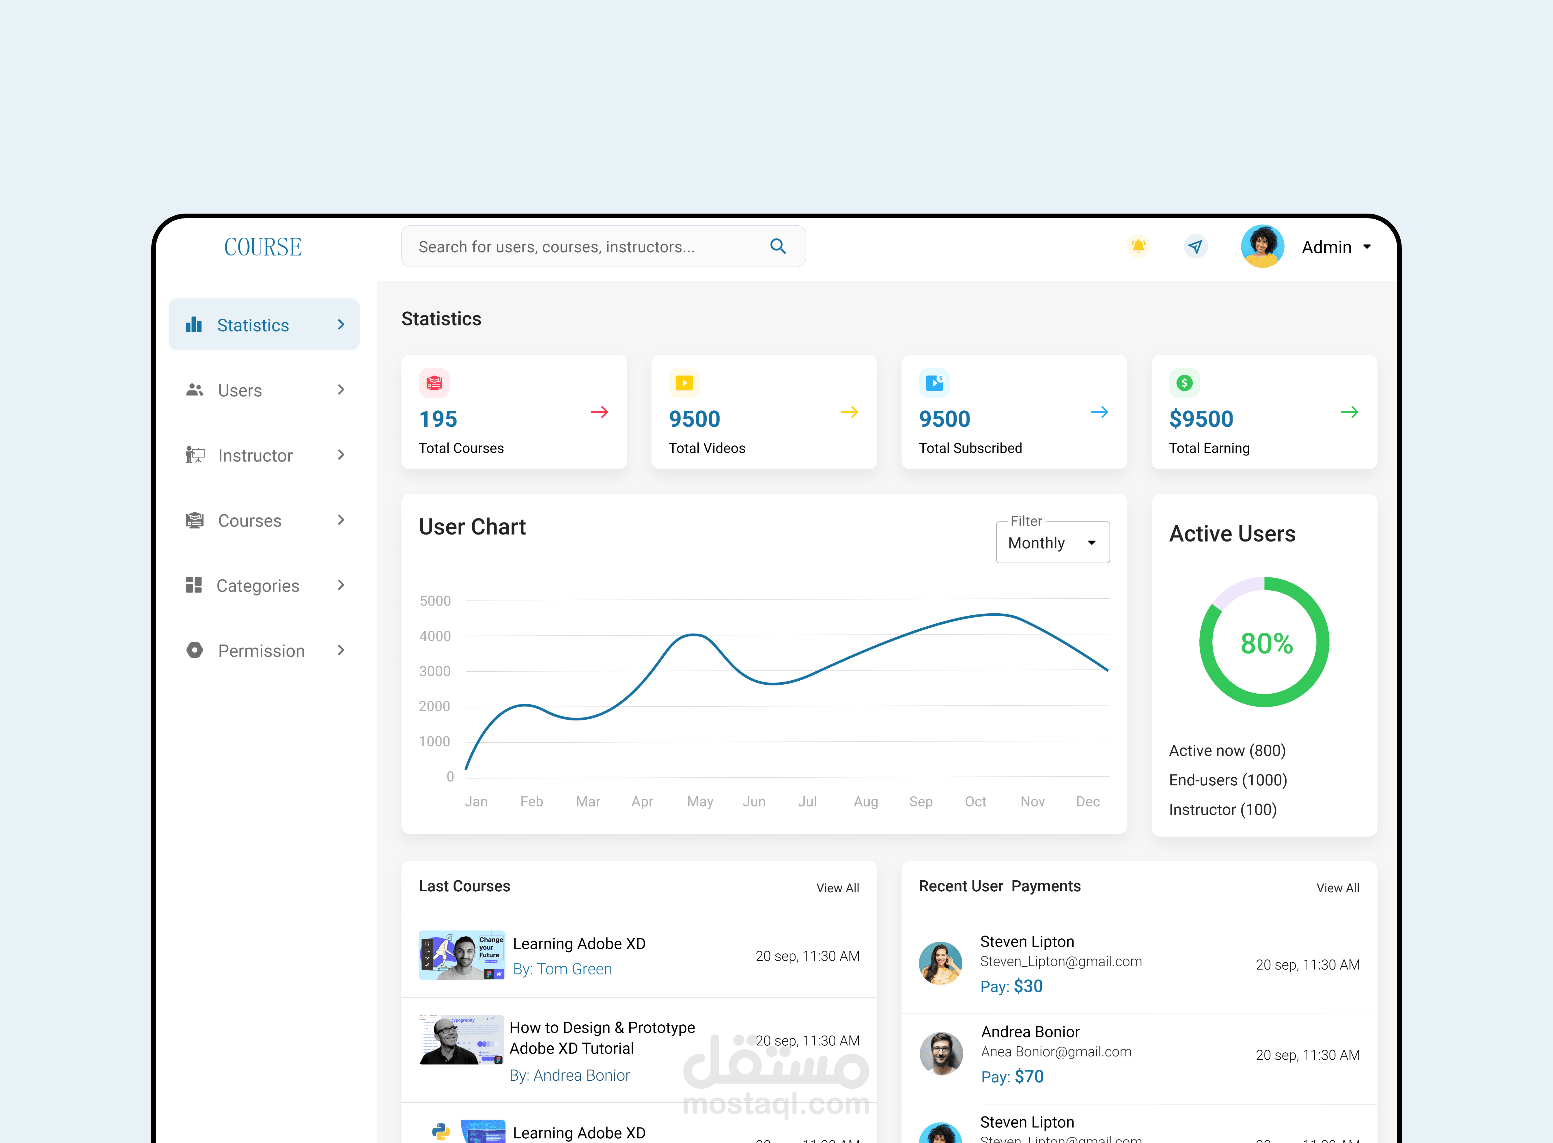
Task: Expand the Users sidebar chevron
Action: 340,390
